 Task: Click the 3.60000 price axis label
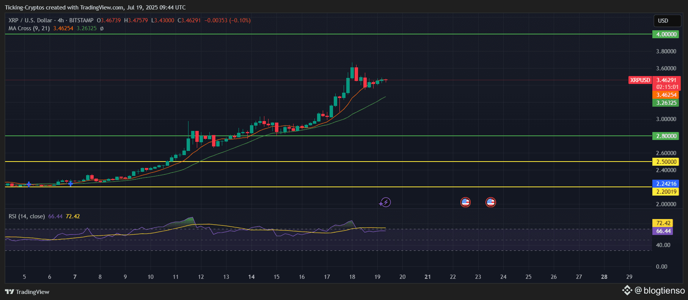[x=666, y=68]
